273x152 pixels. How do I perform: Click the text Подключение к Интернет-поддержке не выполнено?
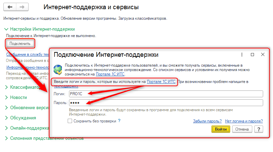pyautogui.click(x=51, y=36)
